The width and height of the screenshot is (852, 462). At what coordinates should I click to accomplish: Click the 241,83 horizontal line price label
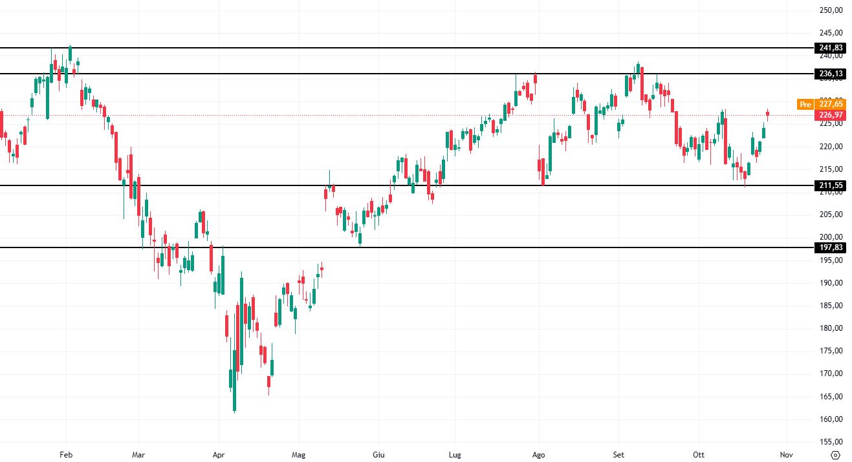click(x=831, y=48)
